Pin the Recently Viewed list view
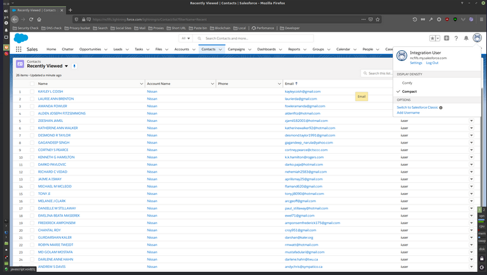Viewport: 487px width, 275px height. pyautogui.click(x=74, y=66)
